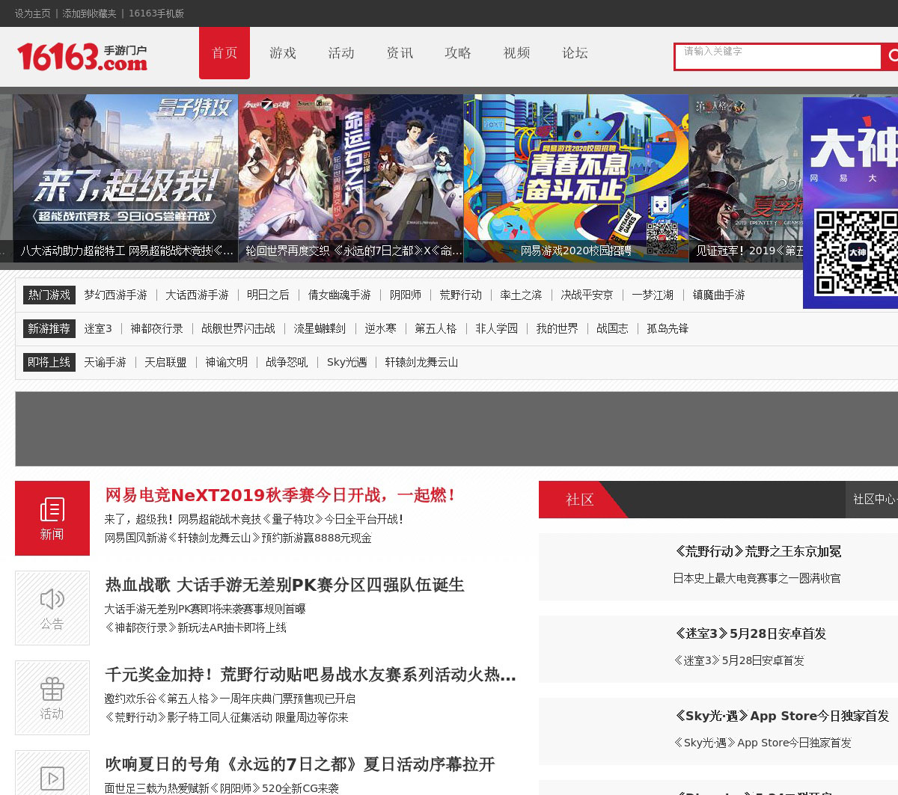Switch to the 游戏 navigation tab
The height and width of the screenshot is (795, 898).
[x=283, y=53]
